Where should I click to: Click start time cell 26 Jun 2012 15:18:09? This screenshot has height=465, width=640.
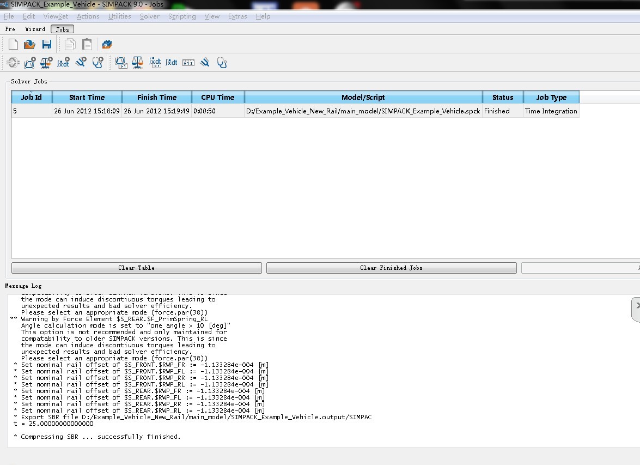[x=87, y=111]
